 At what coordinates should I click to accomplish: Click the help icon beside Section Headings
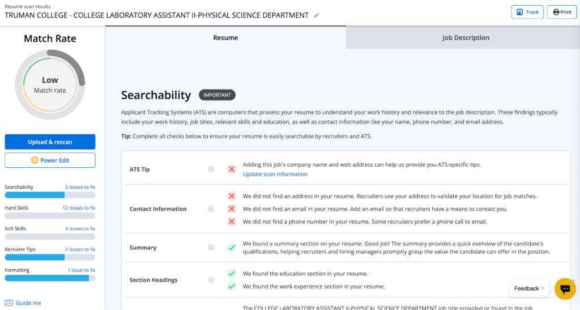[211, 280]
